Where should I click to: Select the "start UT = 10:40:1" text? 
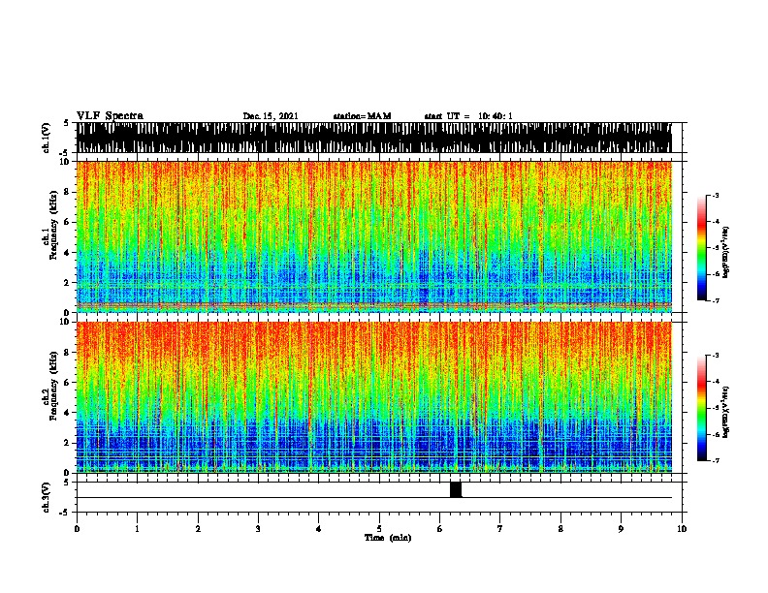point(468,116)
